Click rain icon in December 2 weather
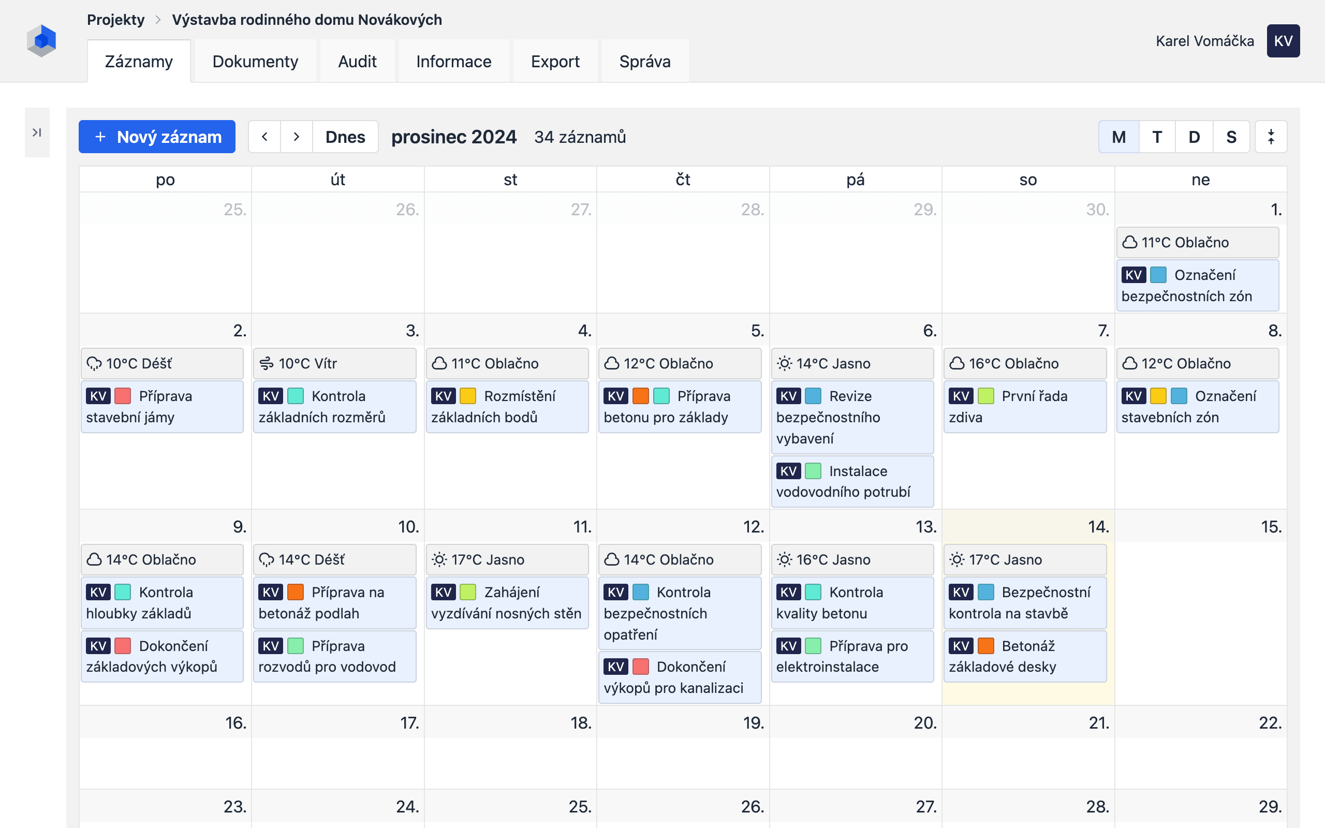This screenshot has height=828, width=1325. (94, 364)
